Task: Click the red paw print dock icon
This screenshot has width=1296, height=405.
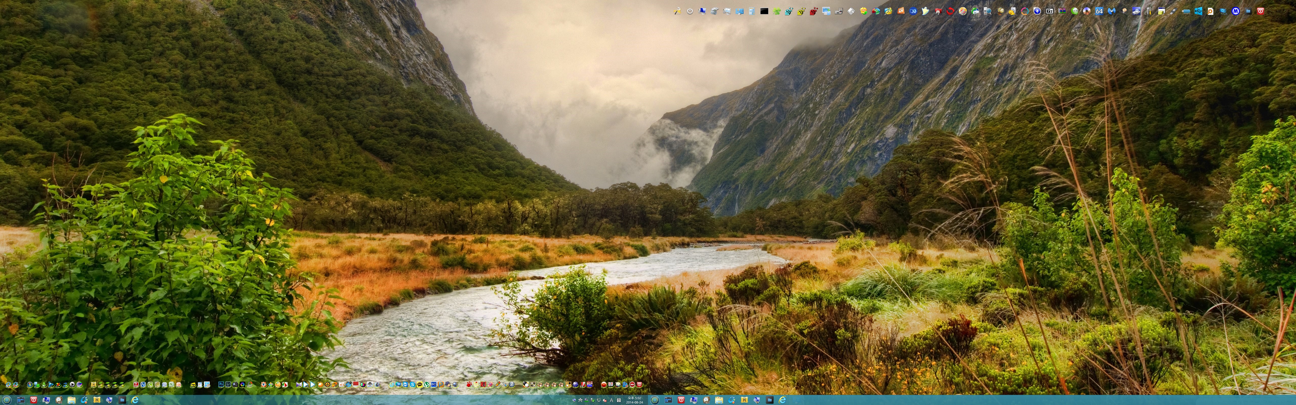Action: point(469,384)
